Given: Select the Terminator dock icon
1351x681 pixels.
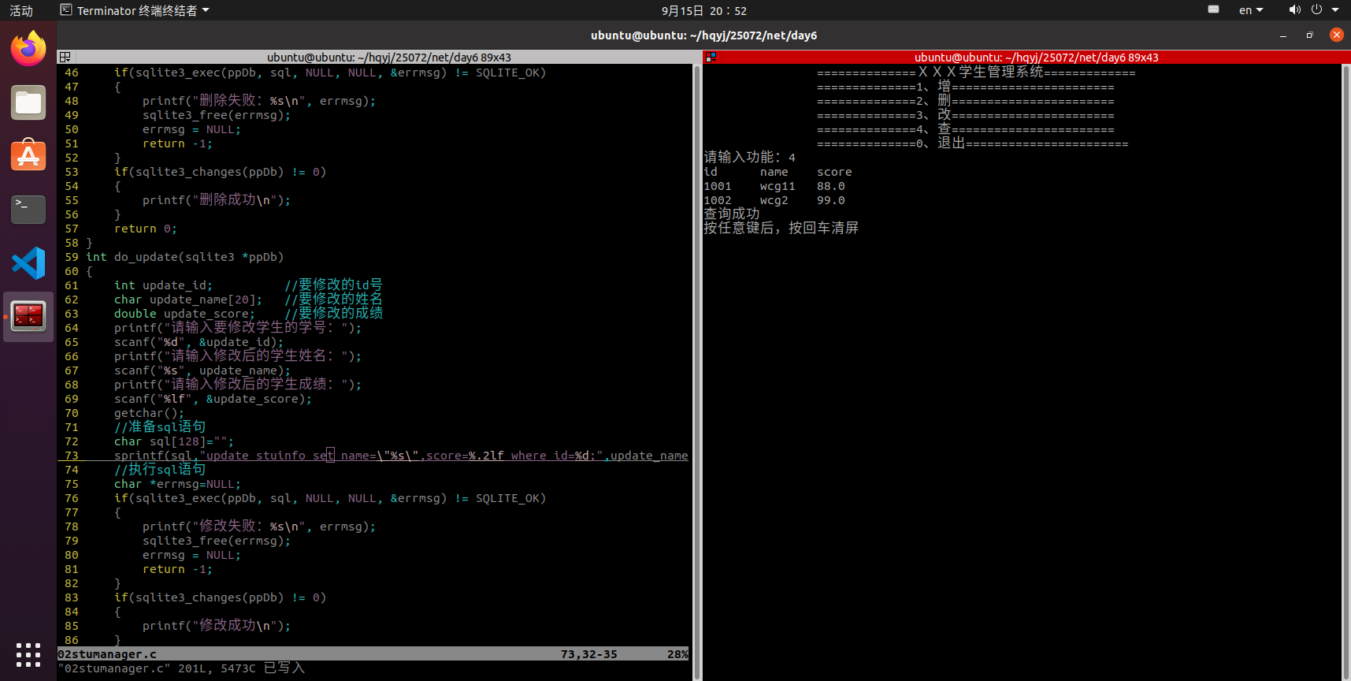Looking at the screenshot, I should [28, 316].
